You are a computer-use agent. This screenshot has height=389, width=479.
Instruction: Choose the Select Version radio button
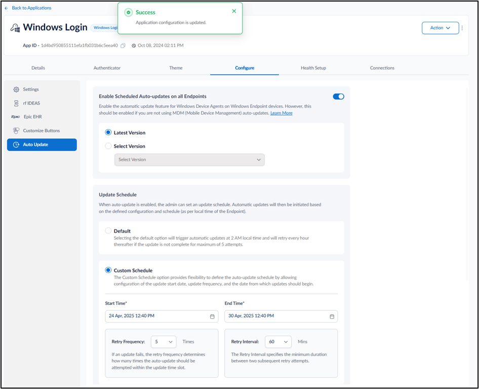tap(108, 146)
